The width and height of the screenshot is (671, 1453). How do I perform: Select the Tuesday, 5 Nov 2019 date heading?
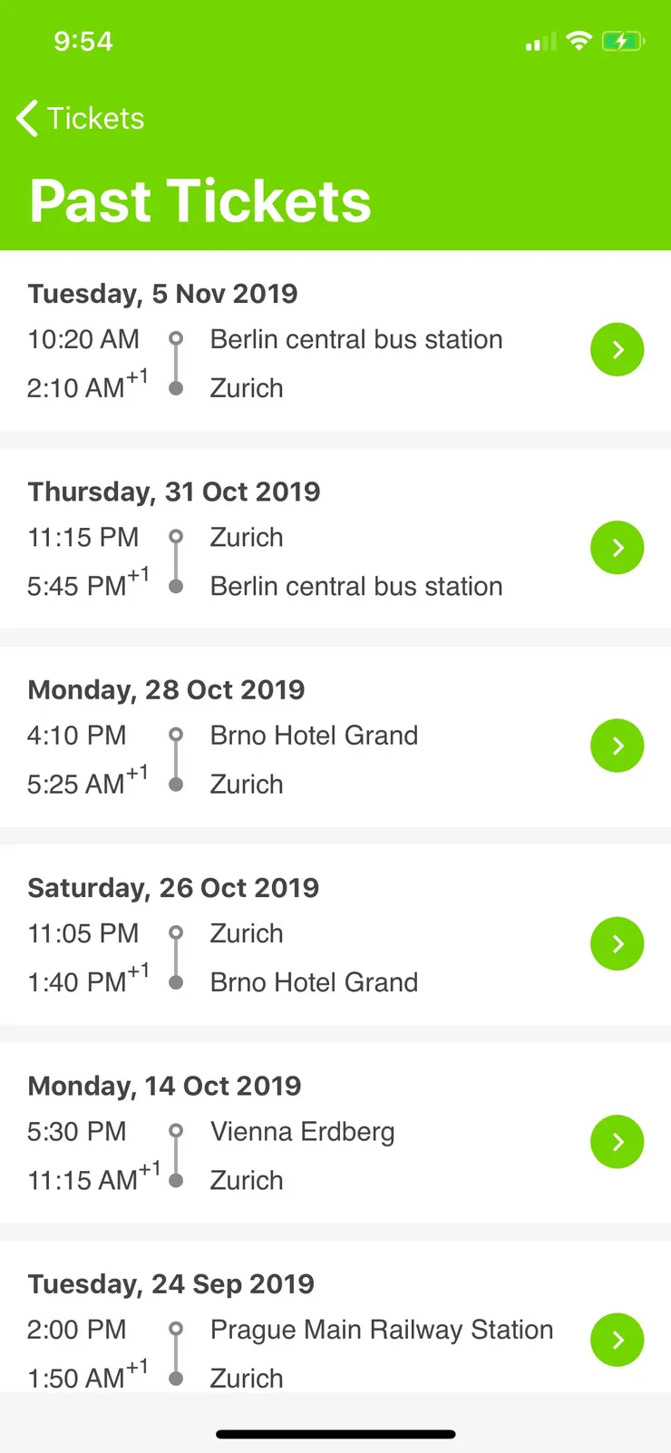point(162,294)
